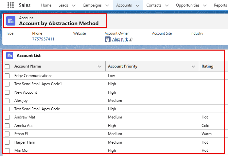
Task: Open the Reports tab
Action: (x=220, y=5)
